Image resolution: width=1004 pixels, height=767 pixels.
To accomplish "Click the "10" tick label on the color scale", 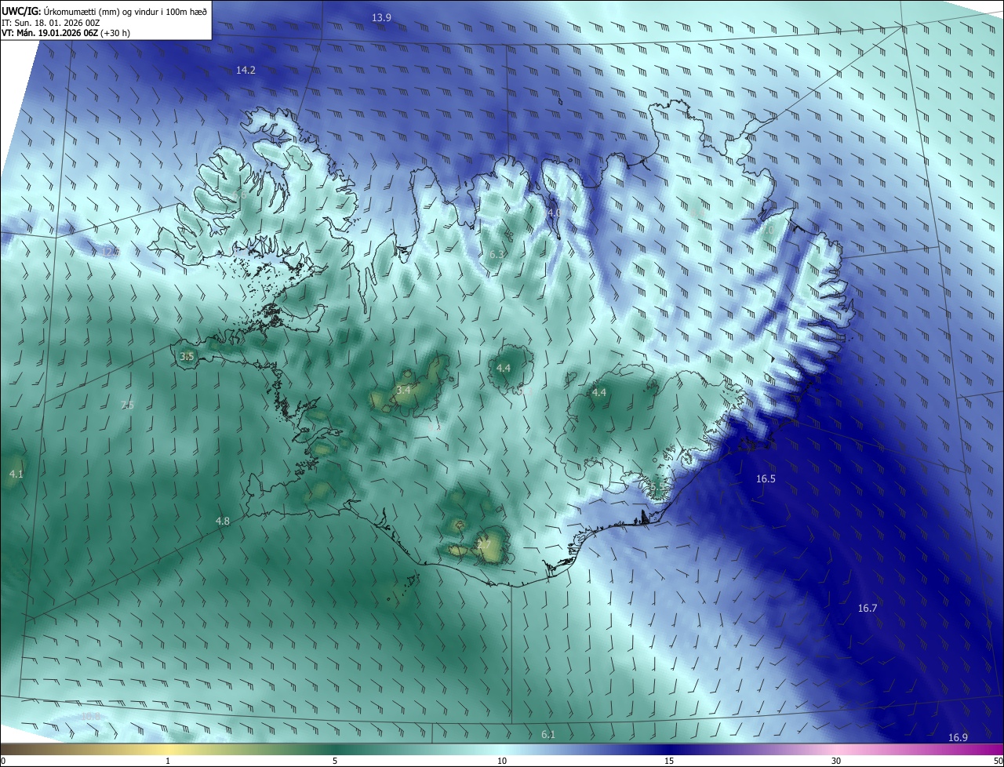I will click(x=502, y=761).
